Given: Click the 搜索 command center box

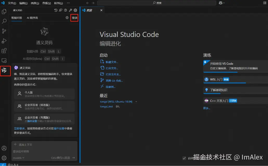Looking at the screenshot, I should [x=157, y=3].
